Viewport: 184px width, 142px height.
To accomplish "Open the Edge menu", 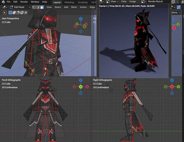I will [92, 7].
